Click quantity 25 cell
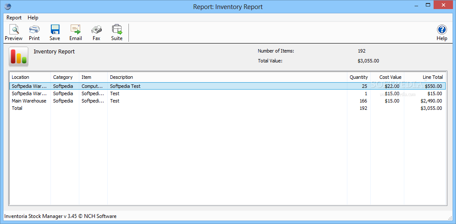The image size is (456, 224). pos(364,86)
